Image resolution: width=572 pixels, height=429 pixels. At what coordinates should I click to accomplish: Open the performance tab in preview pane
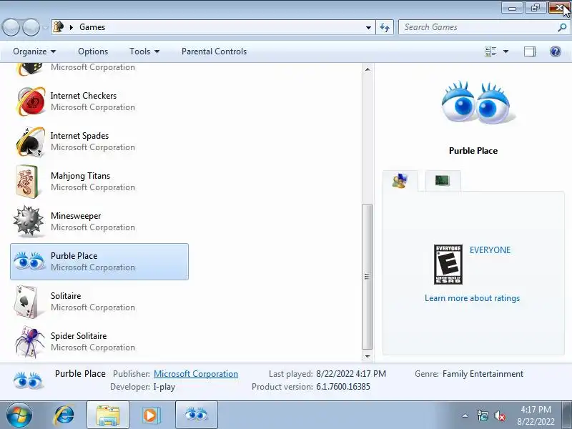443,180
